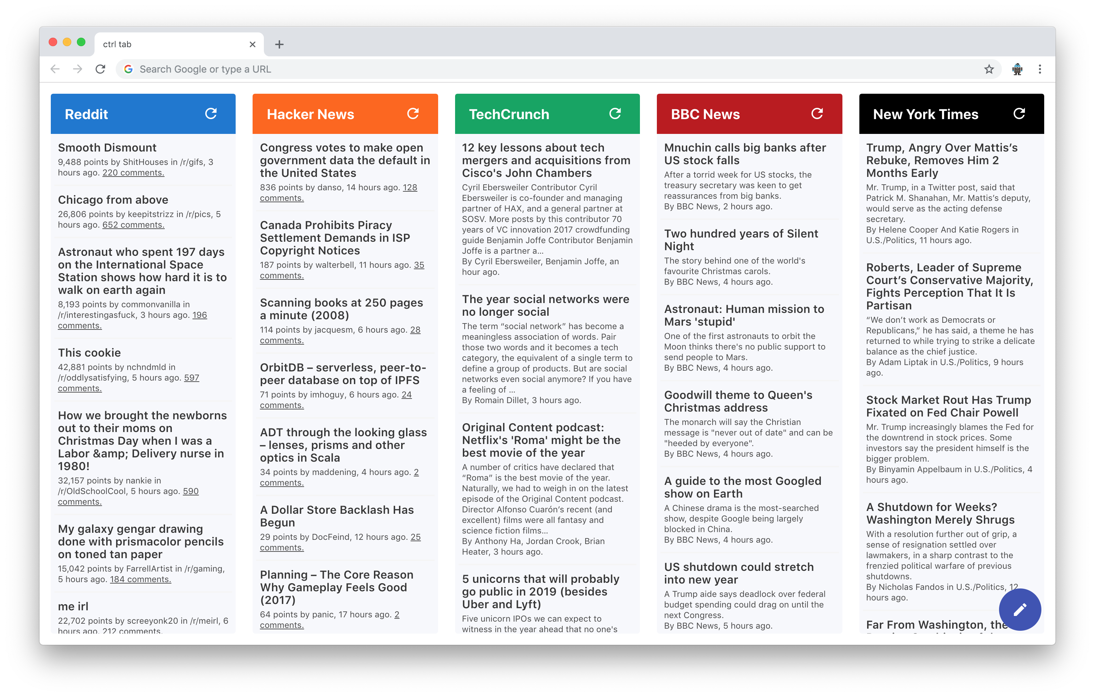Refresh the New York Times feed

1020,113
